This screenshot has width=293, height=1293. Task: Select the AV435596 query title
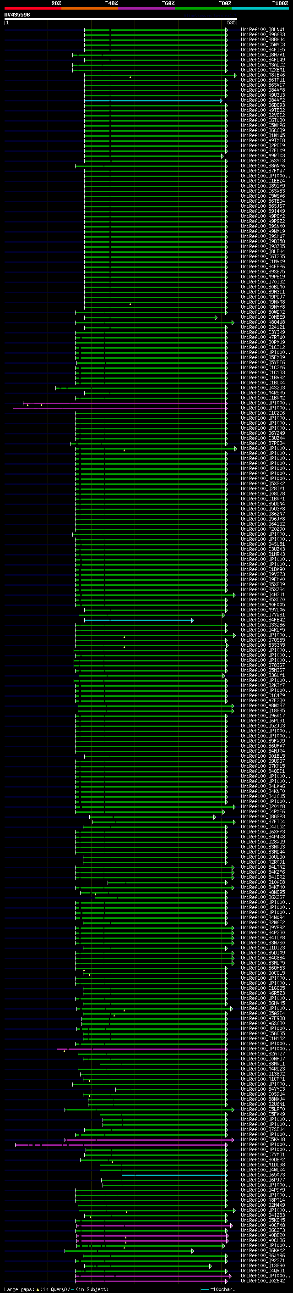click(x=17, y=15)
